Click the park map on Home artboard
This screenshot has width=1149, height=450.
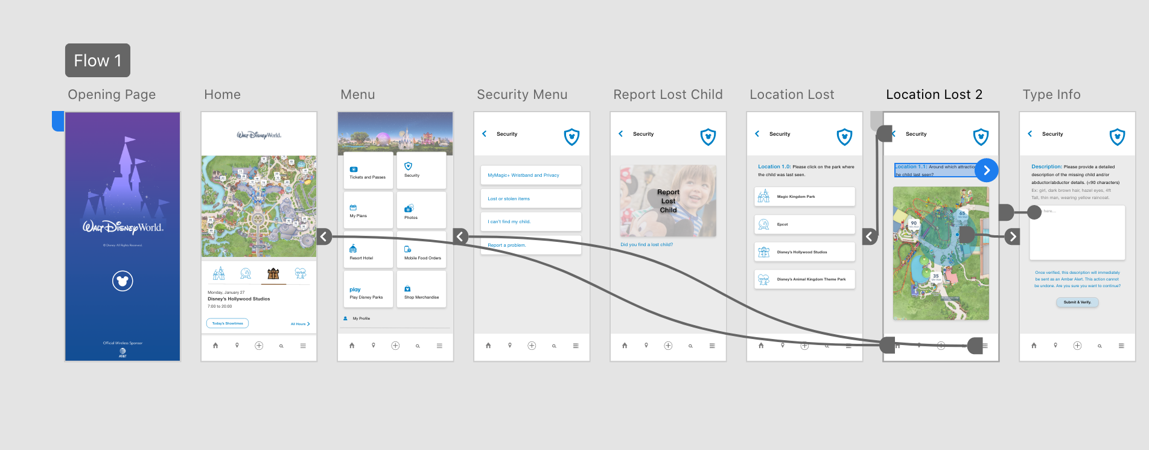tap(259, 206)
